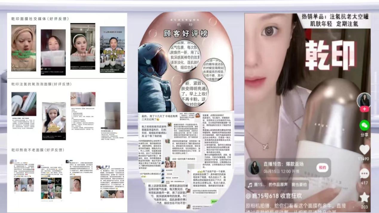This screenshot has width=379, height=213.
Task: Click the 乾印熬夜不老面膜 heading
Action: (x=38, y=150)
